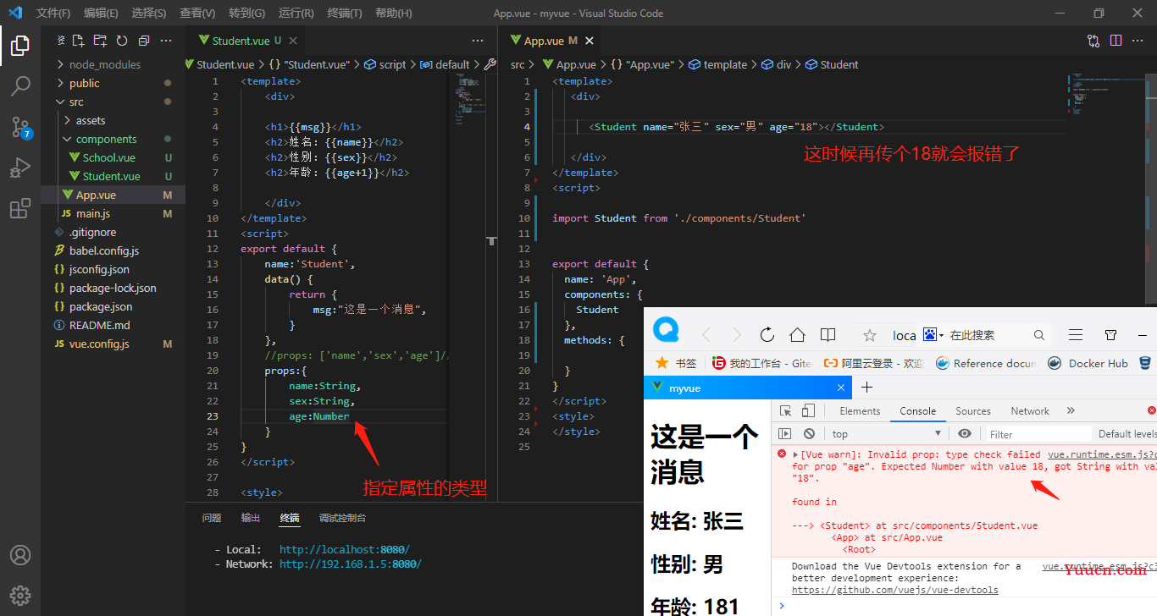1157x616 pixels.
Task: Open more actions in right editor group
Action: [x=1138, y=41]
